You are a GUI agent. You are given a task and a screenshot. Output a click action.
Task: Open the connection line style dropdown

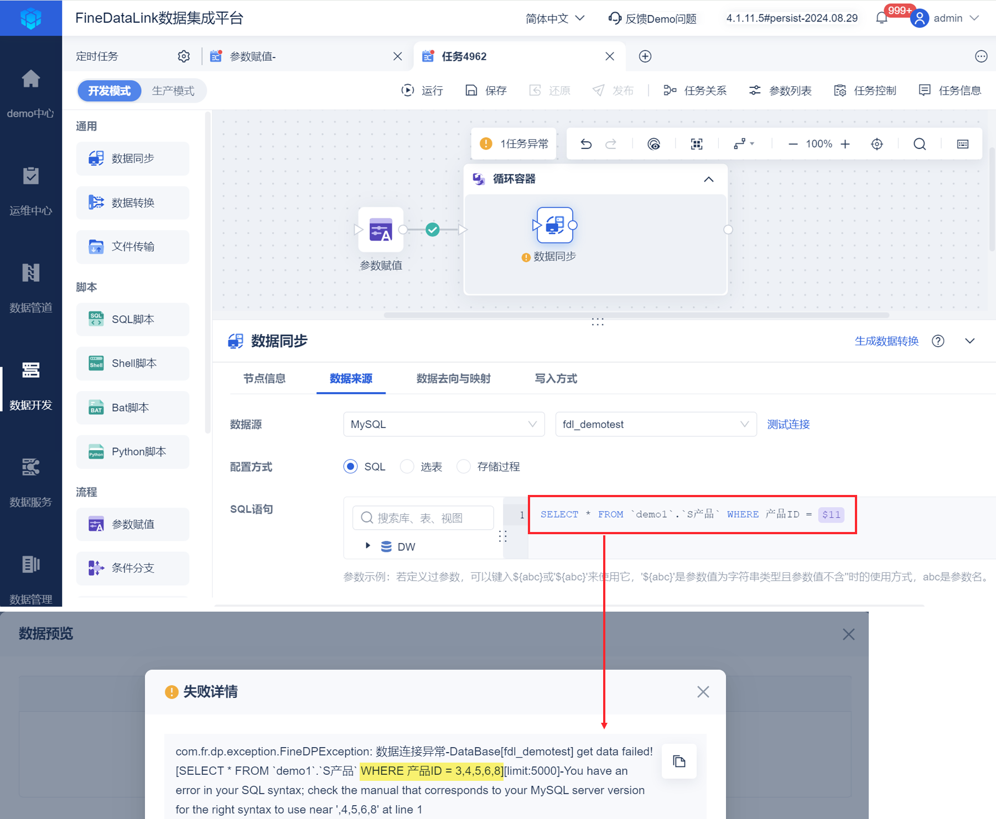(744, 144)
